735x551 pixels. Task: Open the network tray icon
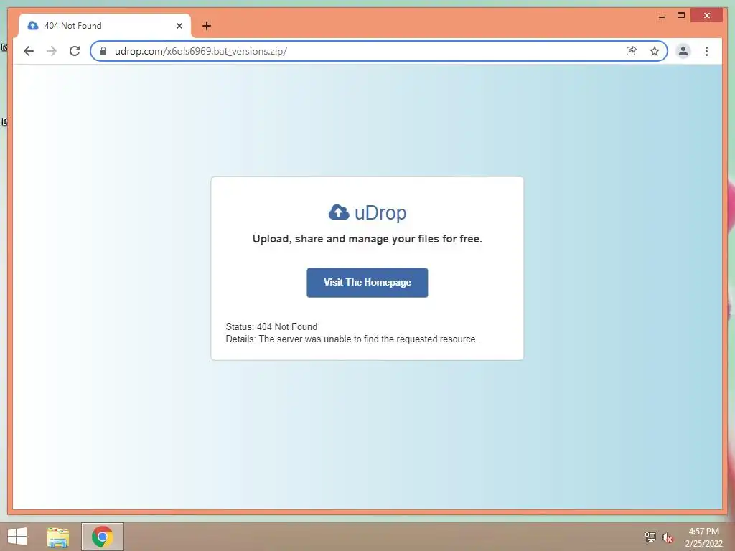(650, 537)
